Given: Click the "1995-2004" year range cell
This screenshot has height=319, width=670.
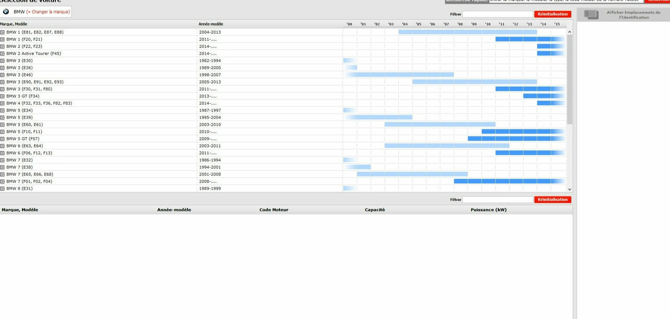Looking at the screenshot, I should click(x=210, y=117).
